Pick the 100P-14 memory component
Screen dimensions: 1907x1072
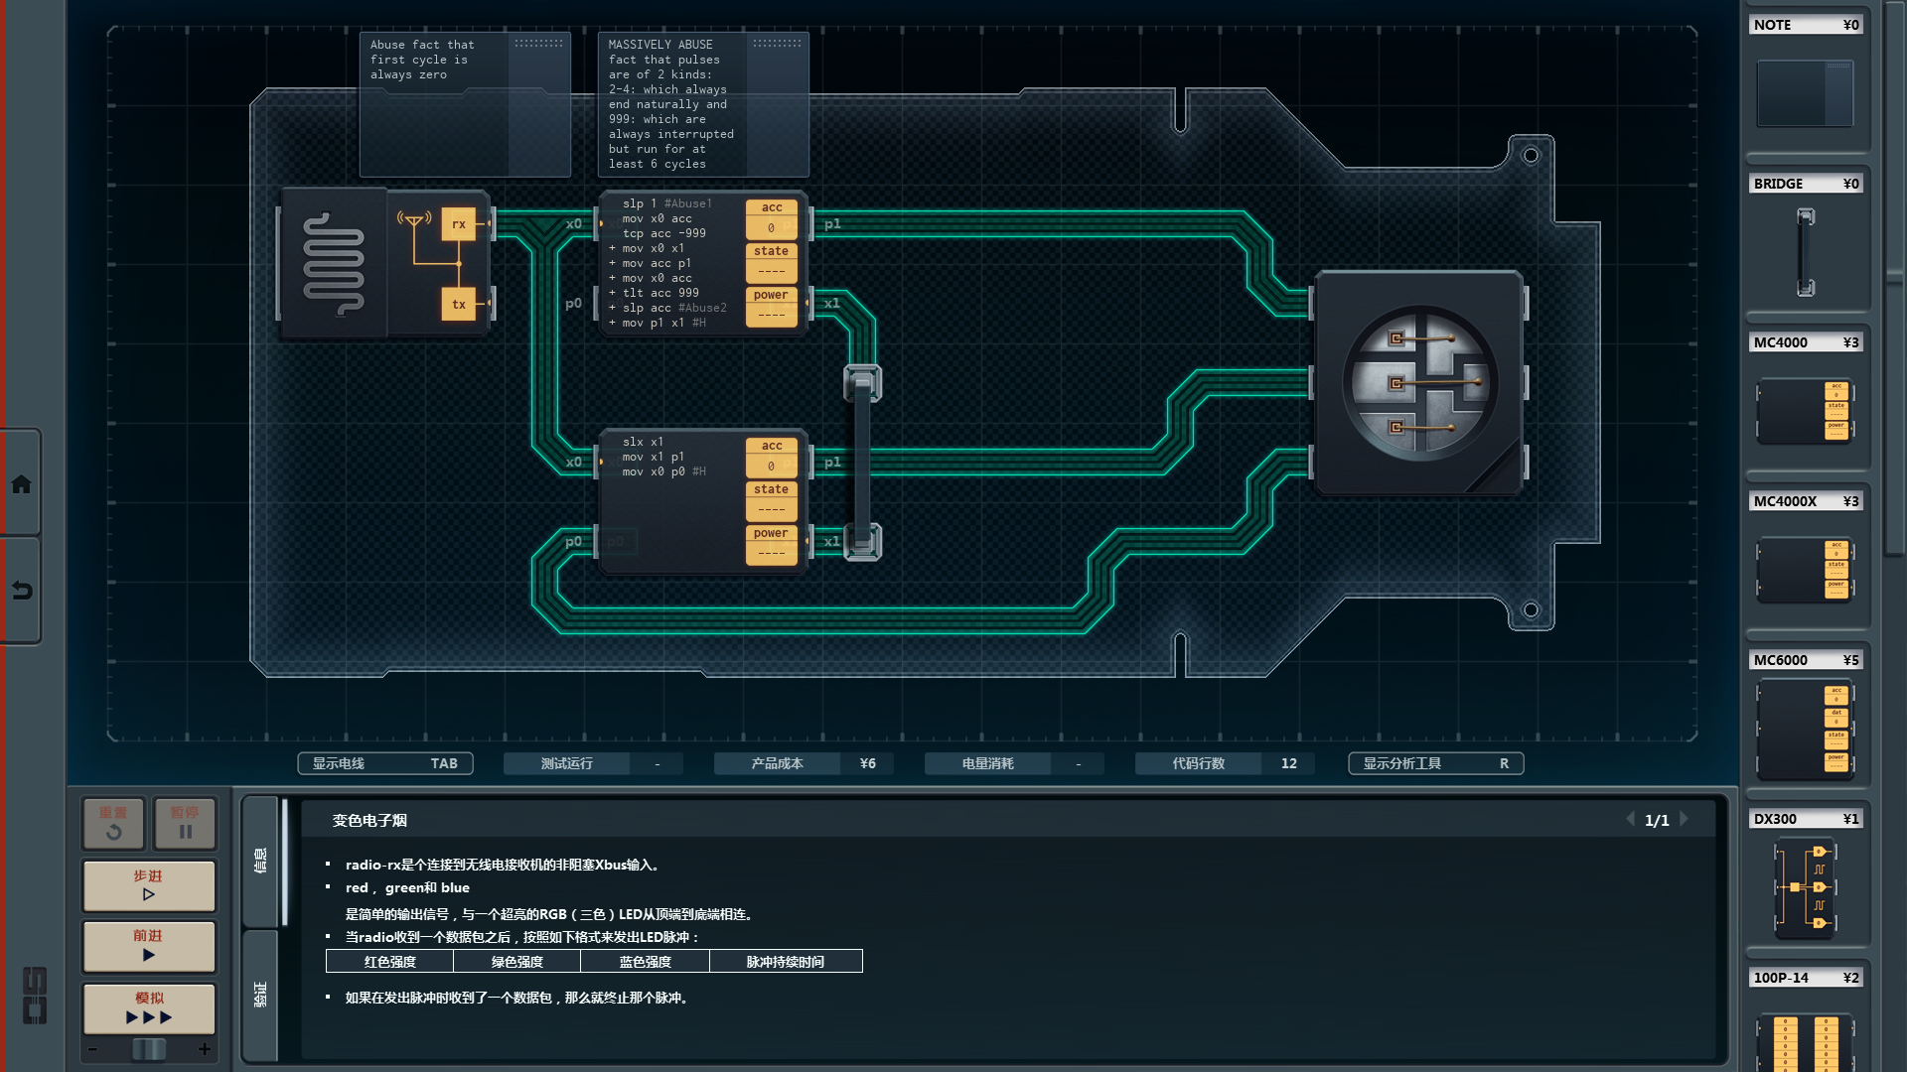click(1805, 1040)
